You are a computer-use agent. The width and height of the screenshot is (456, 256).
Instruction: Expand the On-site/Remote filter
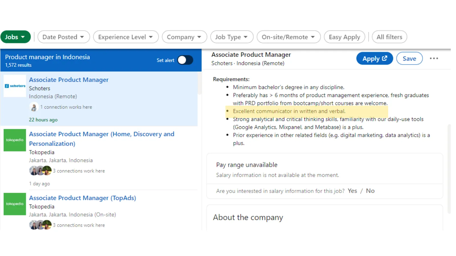pos(288,37)
